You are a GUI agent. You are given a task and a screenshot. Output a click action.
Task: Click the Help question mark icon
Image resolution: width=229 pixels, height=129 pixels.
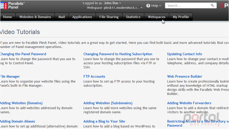tap(148, 6)
